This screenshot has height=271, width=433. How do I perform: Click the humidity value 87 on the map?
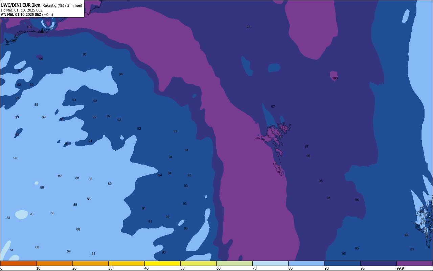[x=60, y=176]
